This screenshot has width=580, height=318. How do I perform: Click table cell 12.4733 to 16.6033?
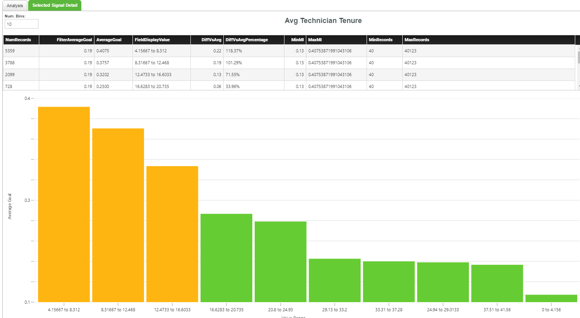161,75
